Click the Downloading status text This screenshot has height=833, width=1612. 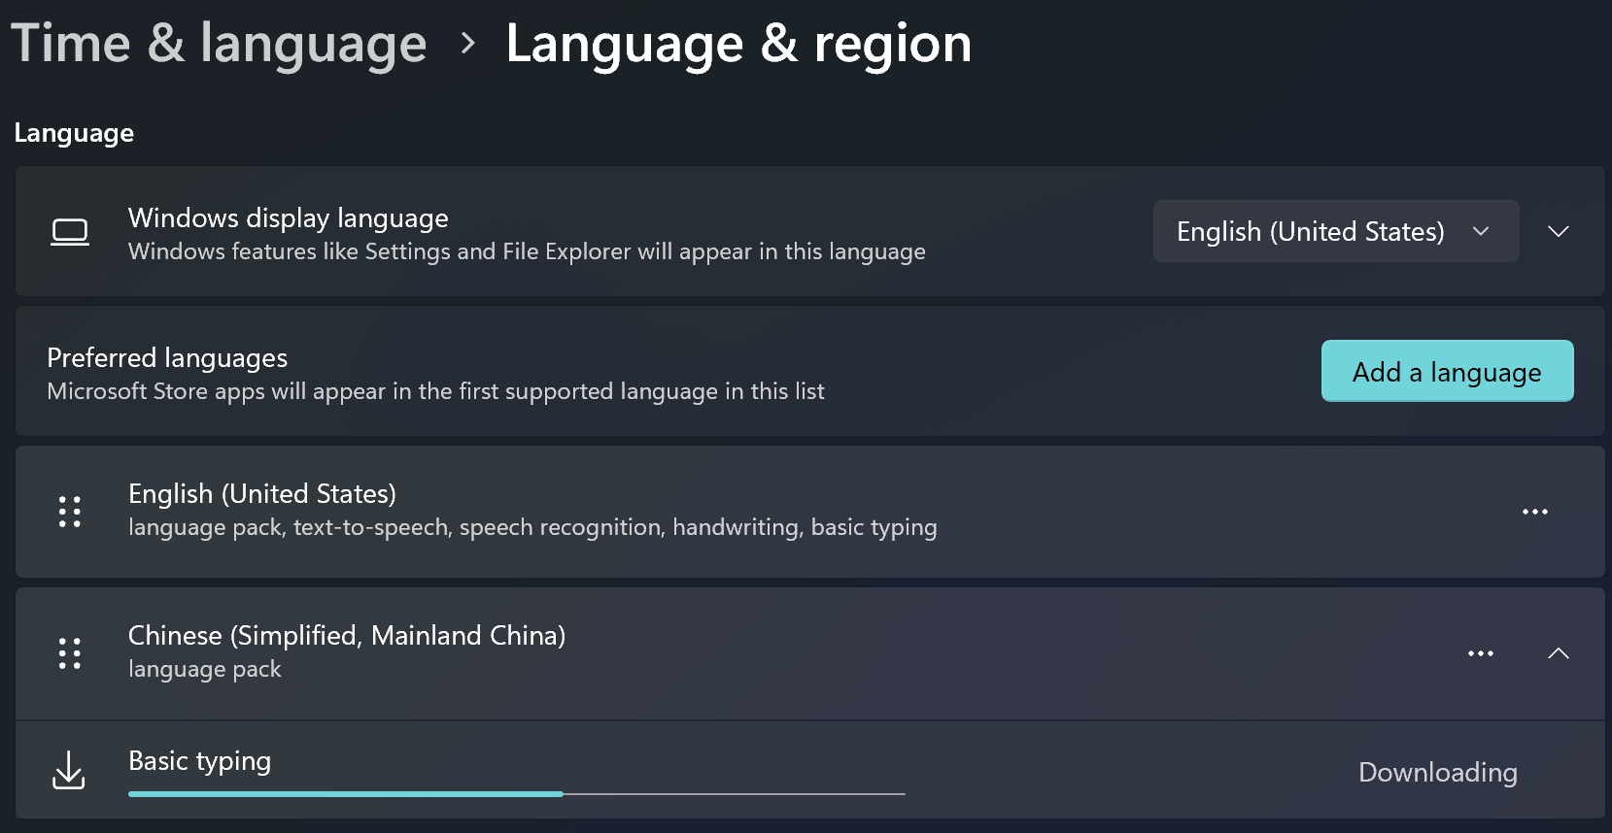click(x=1437, y=772)
